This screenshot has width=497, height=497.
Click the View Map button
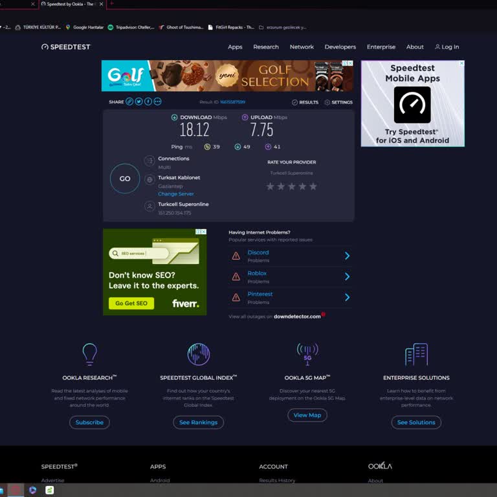307,415
